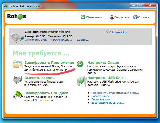160x123 pixels.
Task: Click Зашифровать USB диск heading
Action: click(x=46, y=93)
